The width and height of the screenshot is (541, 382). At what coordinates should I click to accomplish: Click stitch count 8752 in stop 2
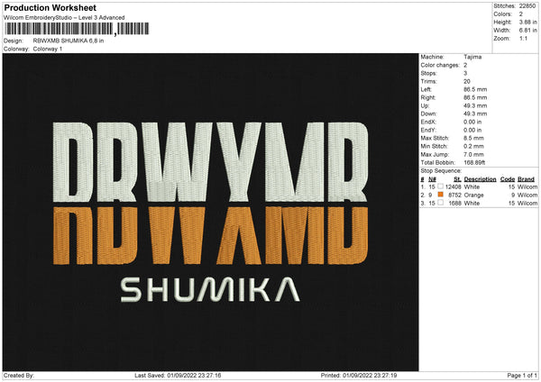pos(454,196)
